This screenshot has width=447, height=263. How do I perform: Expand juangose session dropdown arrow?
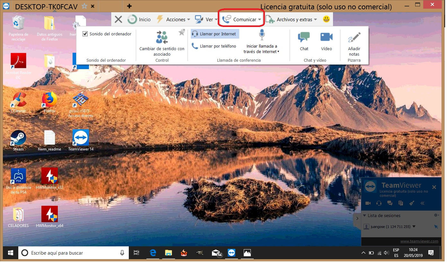414,226
